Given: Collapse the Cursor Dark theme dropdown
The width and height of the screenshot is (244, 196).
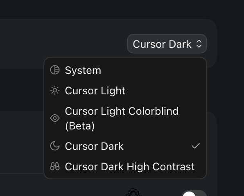Looking at the screenshot, I should tap(167, 44).
